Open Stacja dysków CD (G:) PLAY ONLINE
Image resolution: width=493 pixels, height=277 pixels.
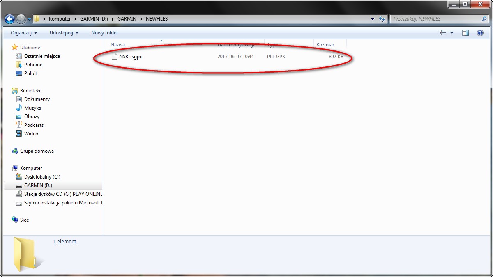pyautogui.click(x=63, y=194)
